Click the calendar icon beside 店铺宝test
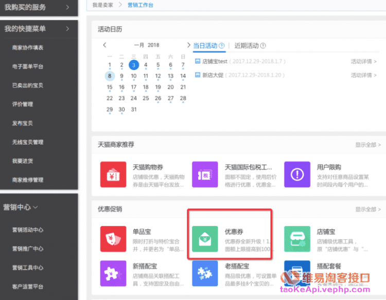 coord(198,61)
